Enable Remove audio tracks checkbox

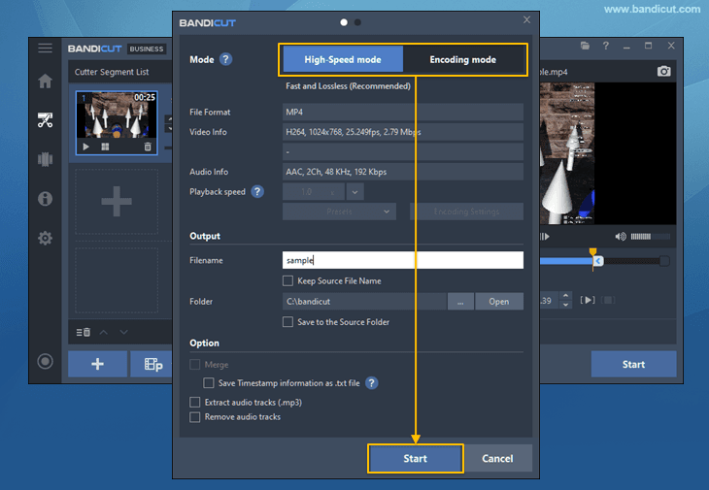(x=195, y=417)
